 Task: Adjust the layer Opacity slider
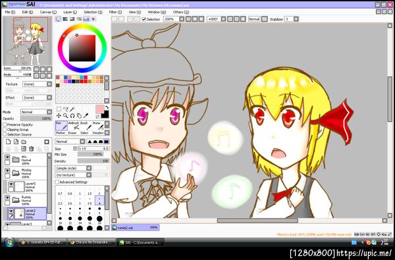36,118
